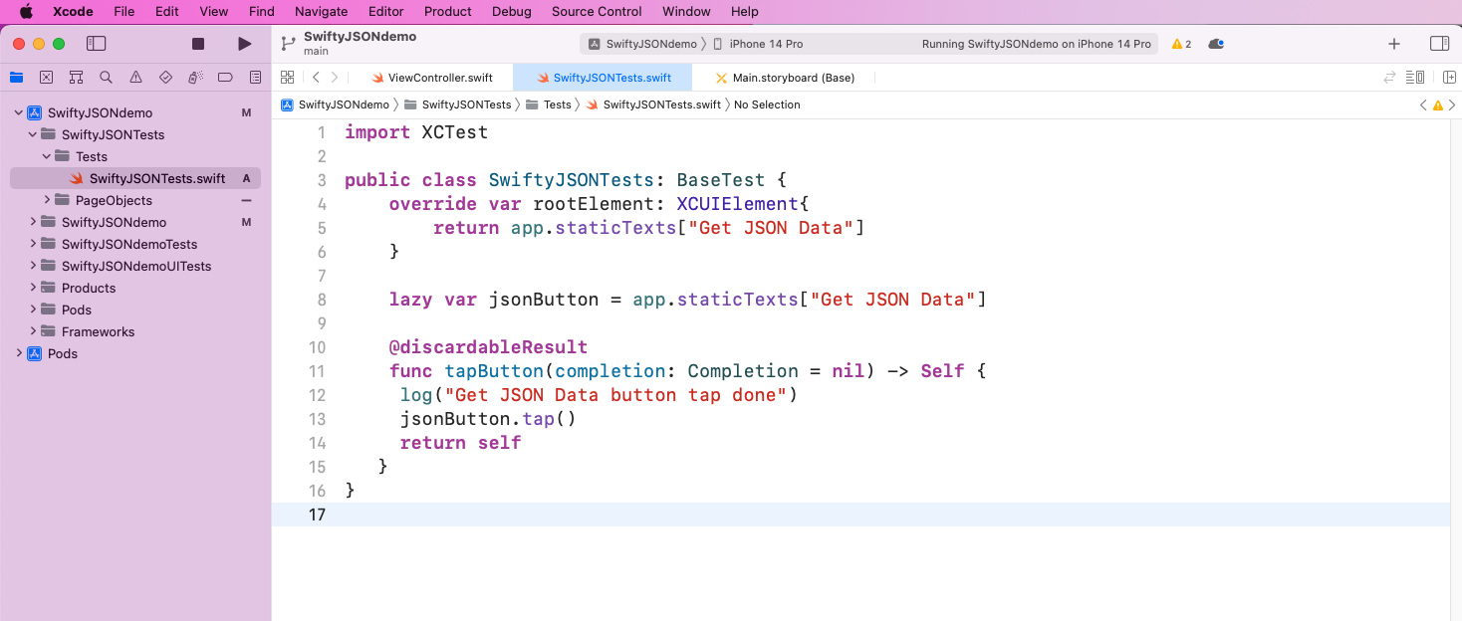Open the SwiftyJSONdemo scheme selector
The height and width of the screenshot is (621, 1462).
click(642, 44)
